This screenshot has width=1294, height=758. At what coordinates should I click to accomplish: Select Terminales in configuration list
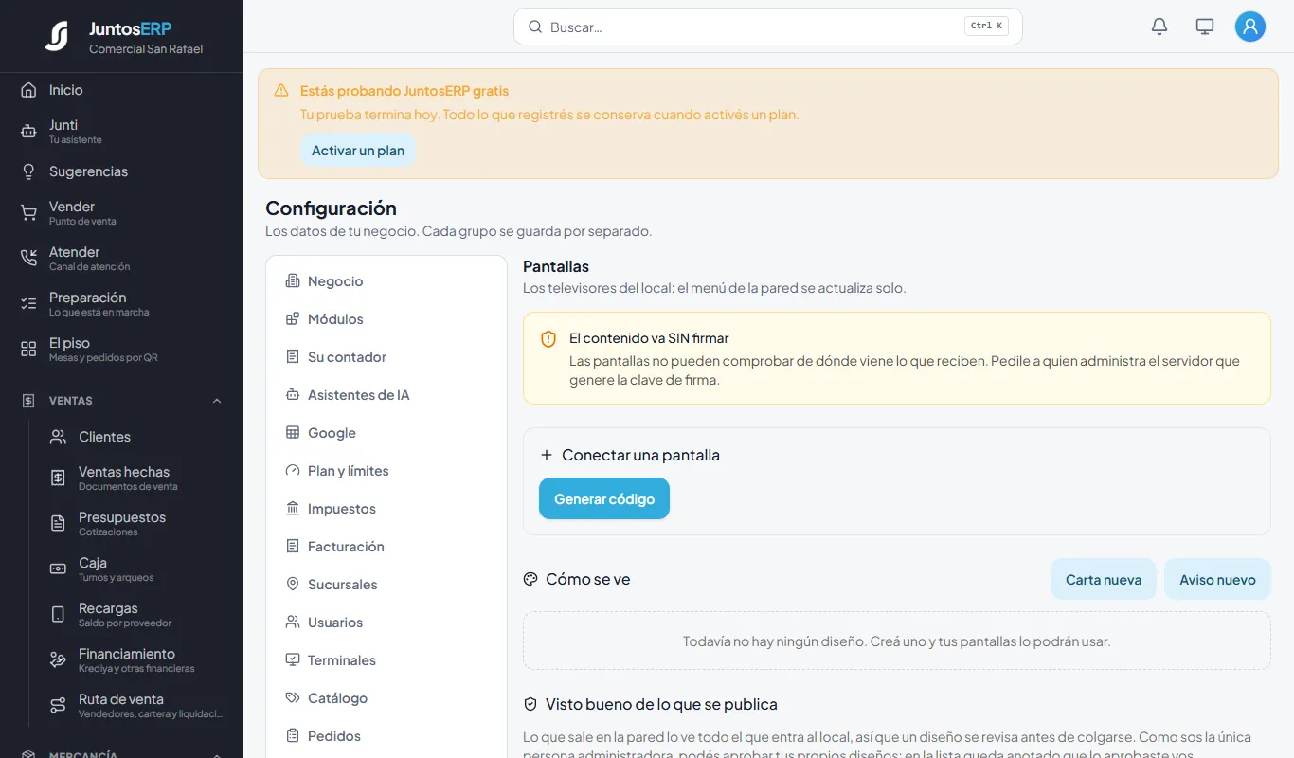click(x=386, y=660)
